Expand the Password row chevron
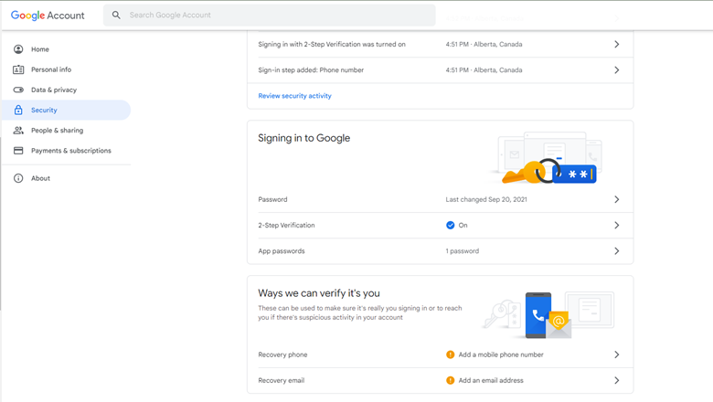The height and width of the screenshot is (402, 713). (616, 199)
